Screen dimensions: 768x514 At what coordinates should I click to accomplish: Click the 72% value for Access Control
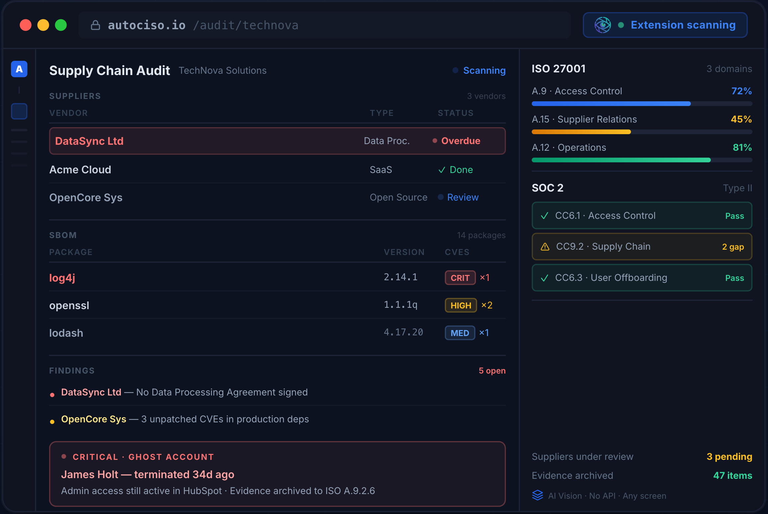741,91
